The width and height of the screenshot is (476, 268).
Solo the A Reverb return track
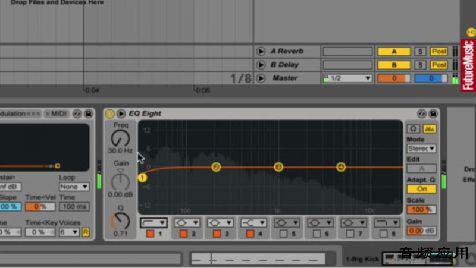point(420,52)
